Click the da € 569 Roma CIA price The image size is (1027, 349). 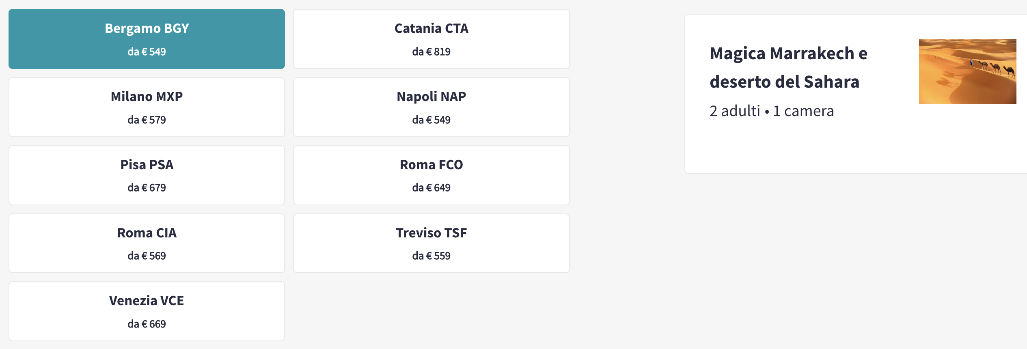tap(147, 256)
